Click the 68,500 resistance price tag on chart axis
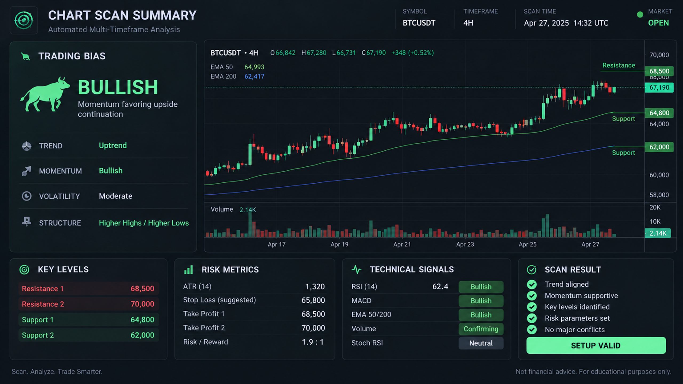683x384 pixels. [659, 71]
